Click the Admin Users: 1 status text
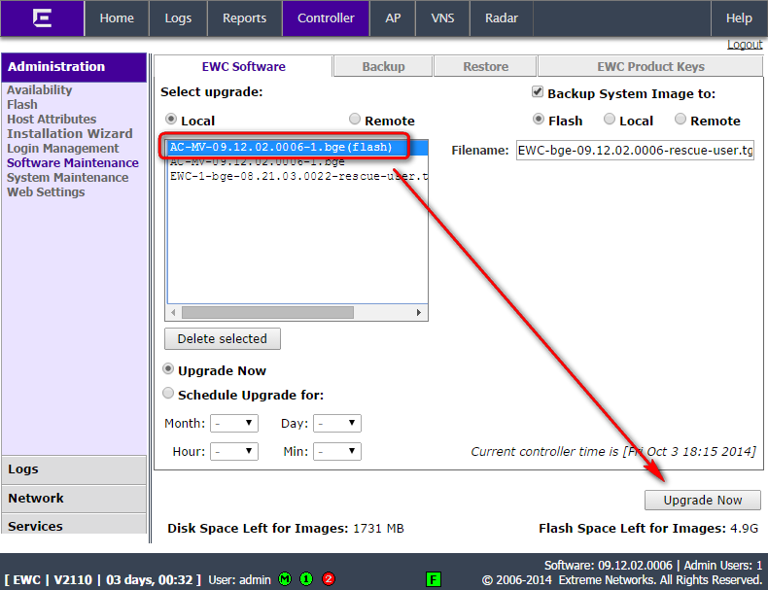The height and width of the screenshot is (590, 768). 723,566
